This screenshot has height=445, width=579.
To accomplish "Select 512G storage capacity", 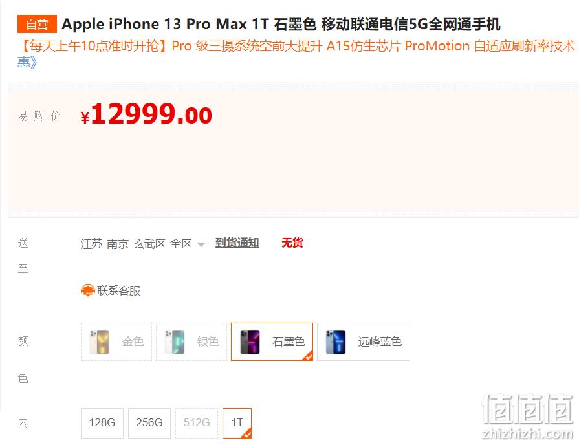I will [x=197, y=423].
